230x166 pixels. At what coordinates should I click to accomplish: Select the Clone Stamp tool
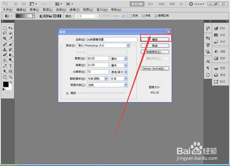coord(5,50)
